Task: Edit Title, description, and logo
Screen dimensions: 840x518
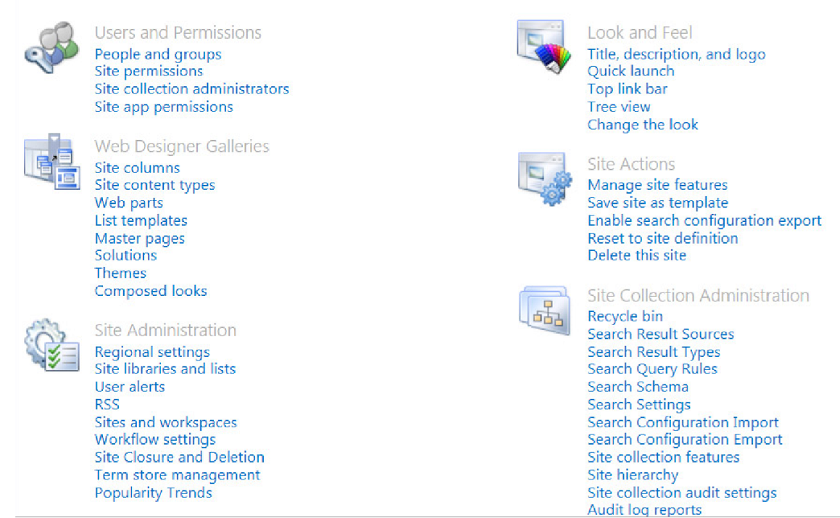Action: [676, 54]
